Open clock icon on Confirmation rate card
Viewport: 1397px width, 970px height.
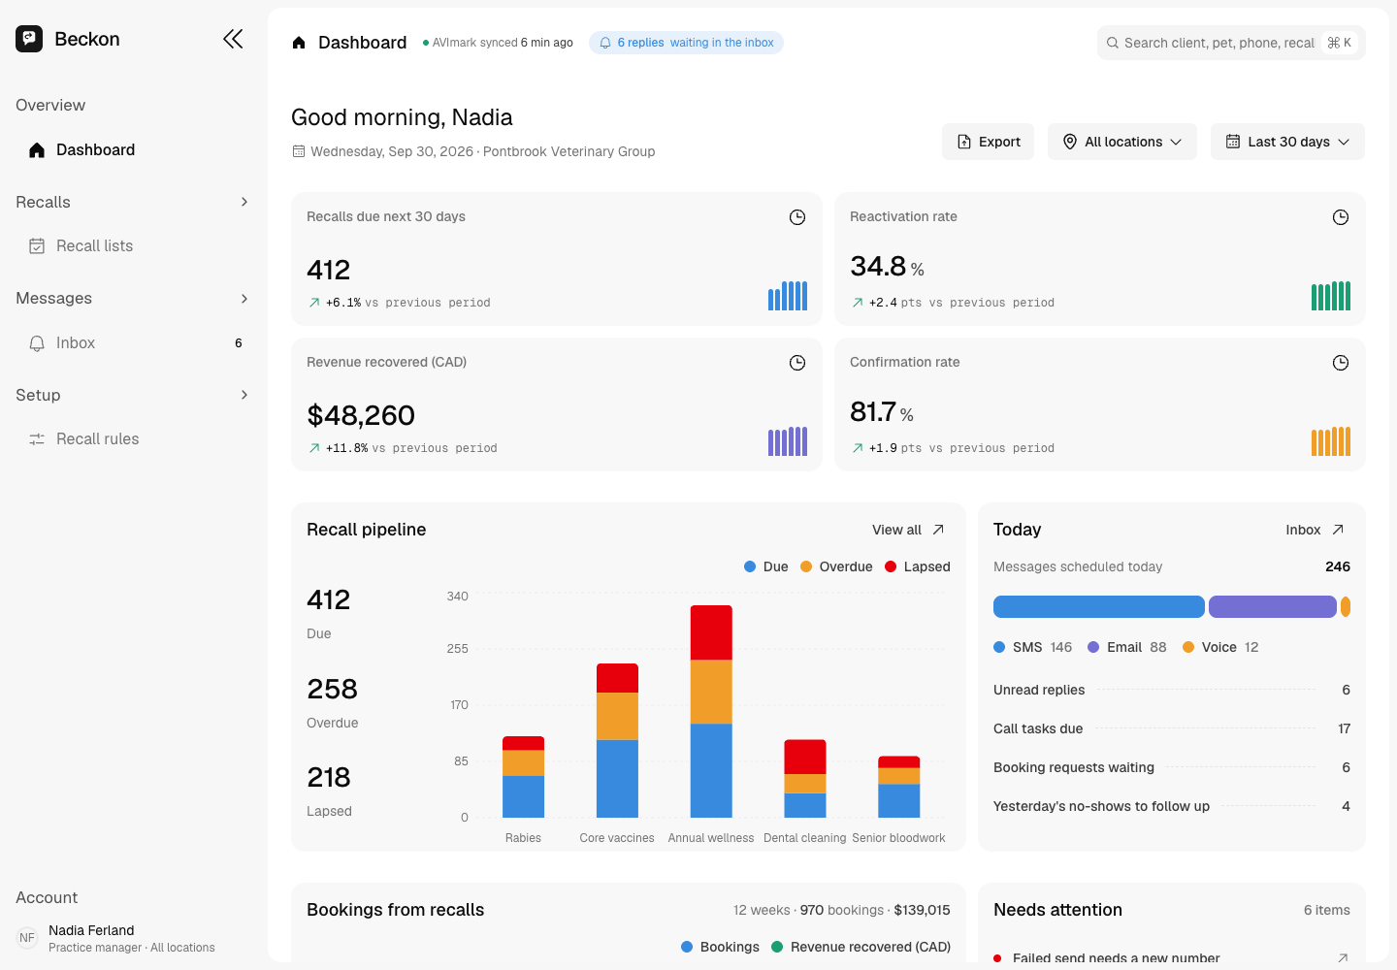point(1341,363)
